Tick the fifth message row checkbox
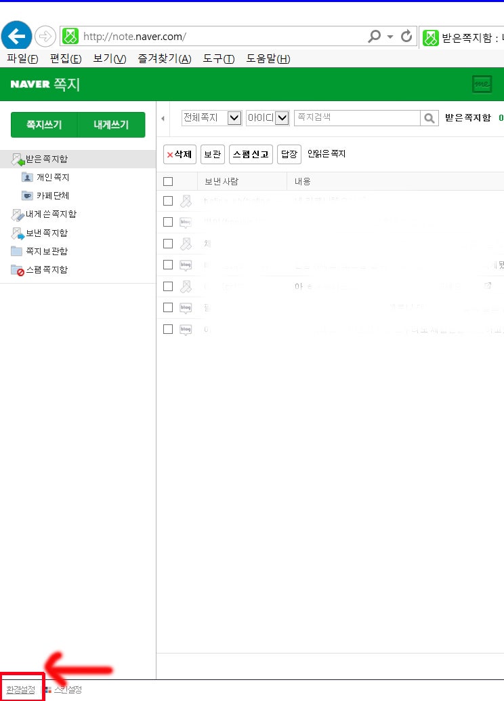This screenshot has height=701, width=504. coord(168,286)
